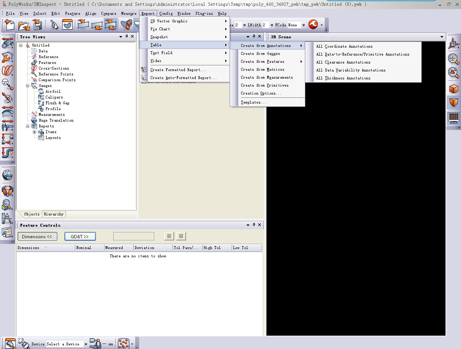Select the pointing hand selection tool icon

[x=54, y=25]
